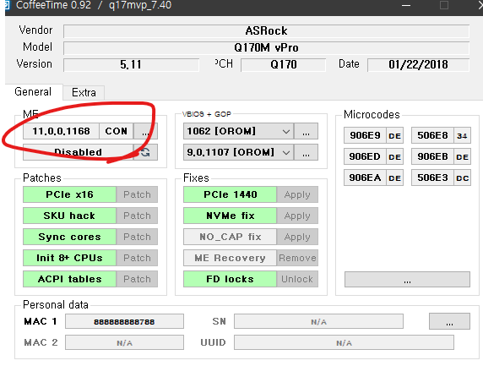Click the Model field Q170M vPro

pyautogui.click(x=266, y=48)
